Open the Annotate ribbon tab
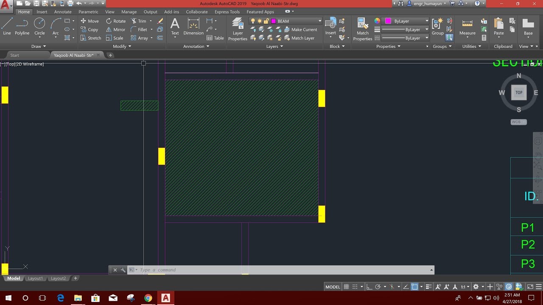This screenshot has height=305, width=543. pyautogui.click(x=63, y=12)
